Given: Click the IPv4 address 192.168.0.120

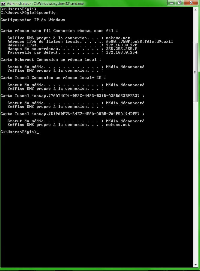Looking at the screenshot, I should [x=122, y=45].
